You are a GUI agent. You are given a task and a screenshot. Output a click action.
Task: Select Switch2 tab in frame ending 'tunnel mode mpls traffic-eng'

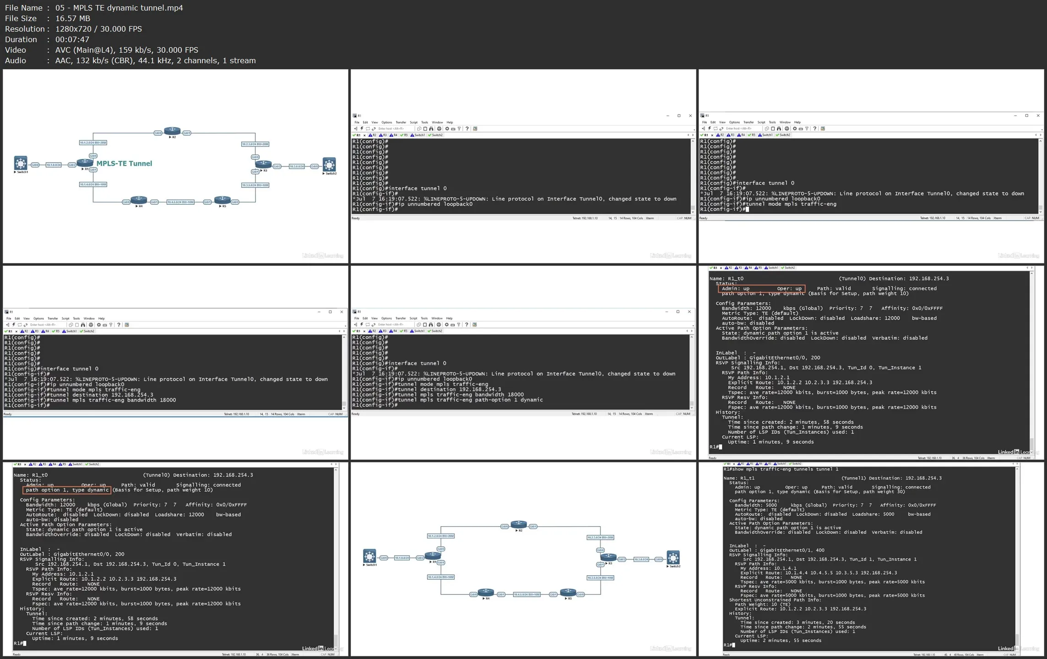click(x=783, y=135)
